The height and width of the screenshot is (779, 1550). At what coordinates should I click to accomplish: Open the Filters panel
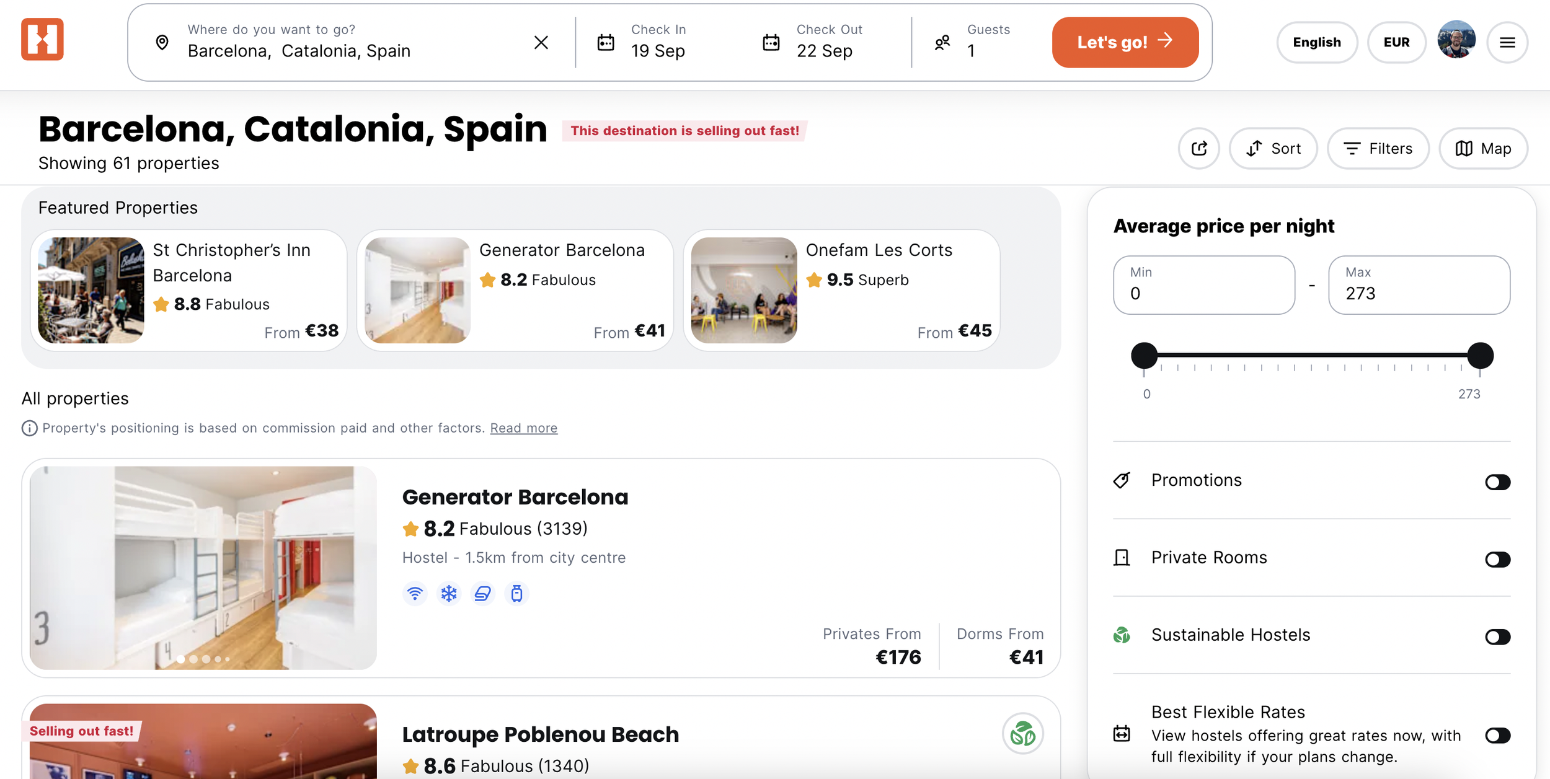[1378, 148]
